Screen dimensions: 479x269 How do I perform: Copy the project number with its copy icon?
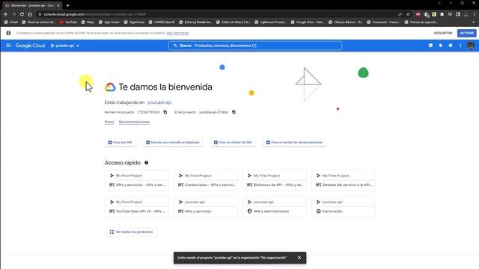tap(165, 112)
